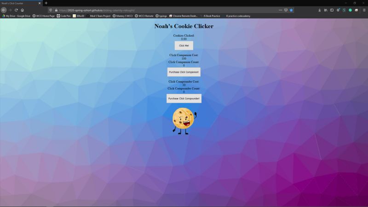Click the 0.00 cookies count value
368x207 pixels.
pyautogui.click(x=184, y=39)
